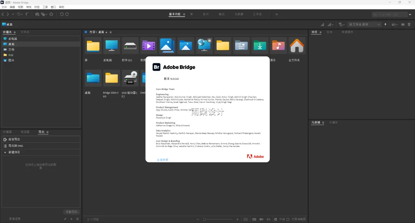Switch to the 关键字 panel tab
Image resolution: width=415 pixels, height=223 pixels.
(x=333, y=122)
